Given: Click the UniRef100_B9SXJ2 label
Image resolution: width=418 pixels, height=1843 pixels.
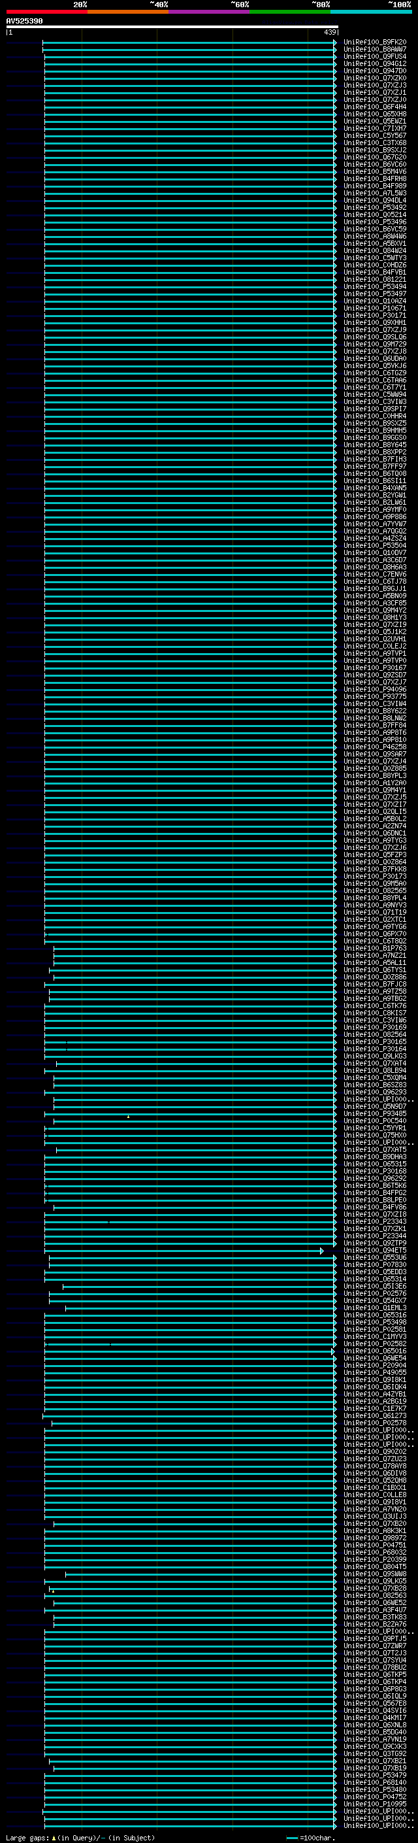Looking at the screenshot, I should pyautogui.click(x=375, y=150).
